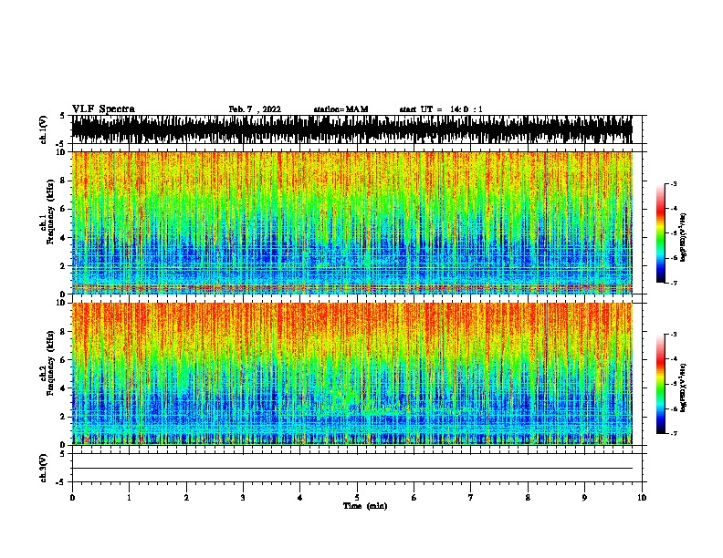Click the ch.2 frequency tick label "6"

(x=63, y=359)
